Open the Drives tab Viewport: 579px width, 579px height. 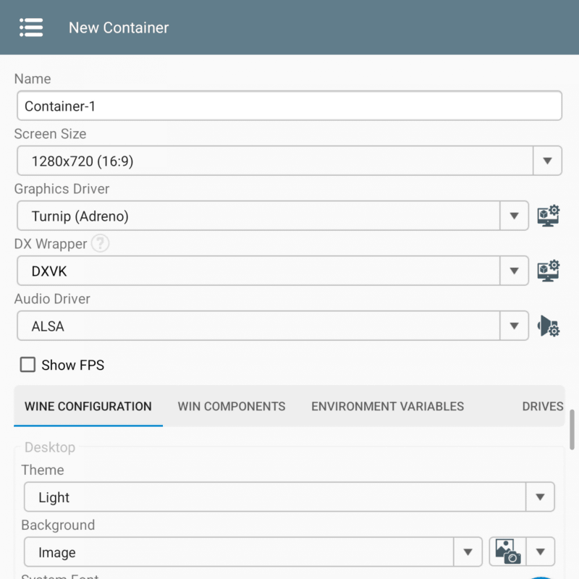pyautogui.click(x=542, y=406)
